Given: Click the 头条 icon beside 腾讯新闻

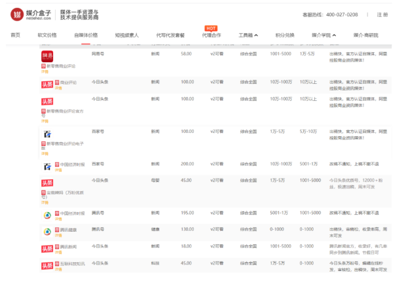Looking at the screenshot, I should (48, 248).
